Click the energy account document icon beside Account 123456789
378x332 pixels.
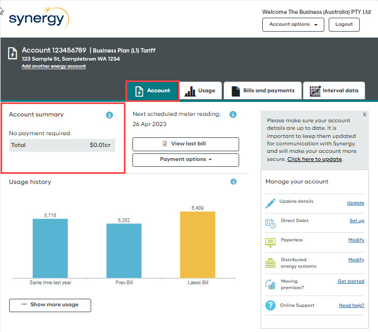click(x=12, y=53)
